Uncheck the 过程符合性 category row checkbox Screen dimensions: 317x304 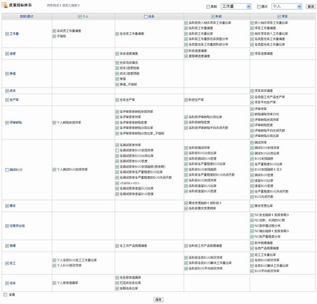7,225
